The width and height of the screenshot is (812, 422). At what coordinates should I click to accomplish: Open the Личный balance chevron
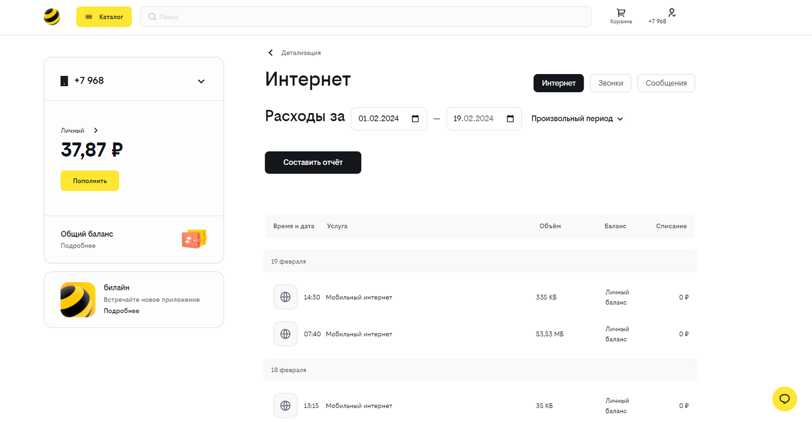pos(96,131)
